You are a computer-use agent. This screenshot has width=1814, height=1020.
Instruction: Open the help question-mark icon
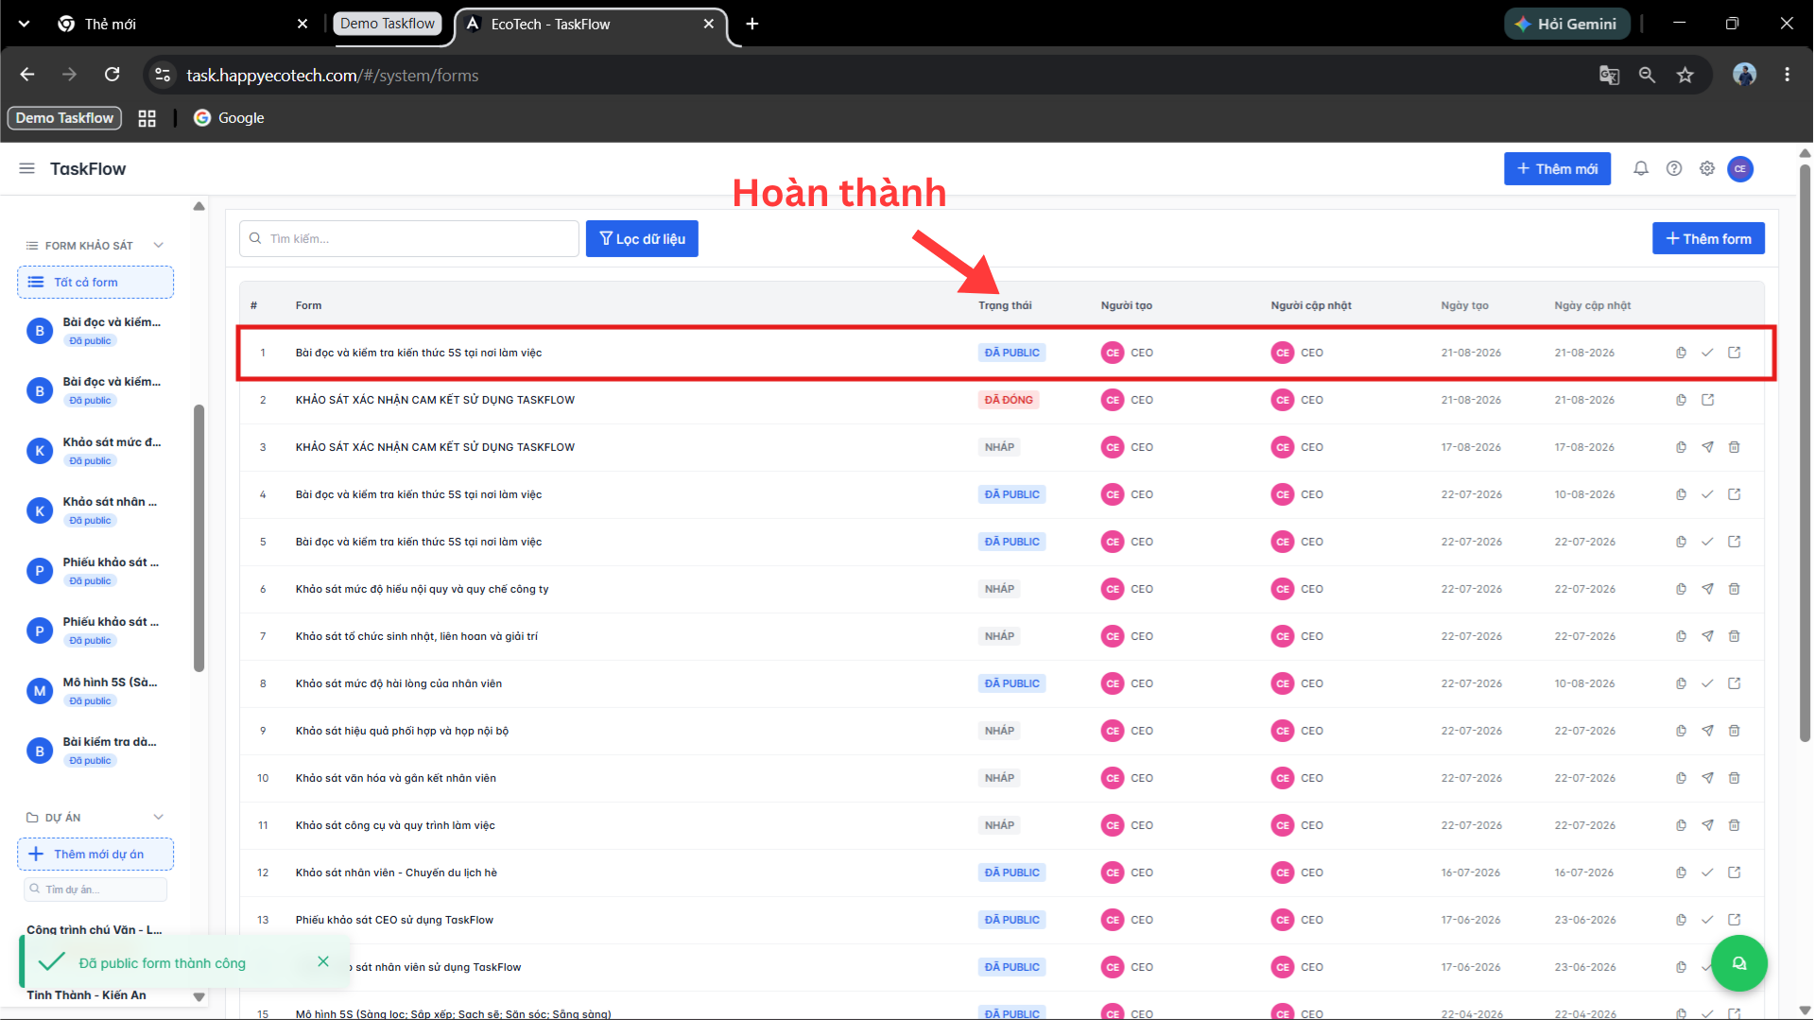pos(1674,168)
